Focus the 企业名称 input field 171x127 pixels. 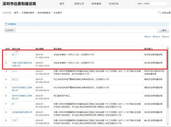pyautogui.click(x=87, y=30)
